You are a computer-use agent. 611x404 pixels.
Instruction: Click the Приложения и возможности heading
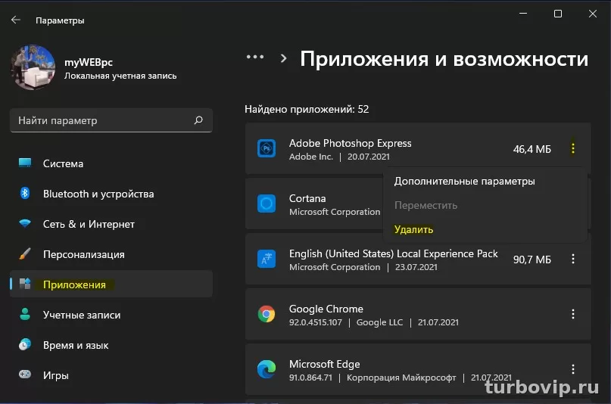click(x=444, y=59)
